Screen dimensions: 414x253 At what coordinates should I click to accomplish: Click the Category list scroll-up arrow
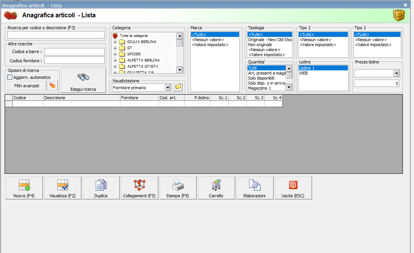pos(180,36)
